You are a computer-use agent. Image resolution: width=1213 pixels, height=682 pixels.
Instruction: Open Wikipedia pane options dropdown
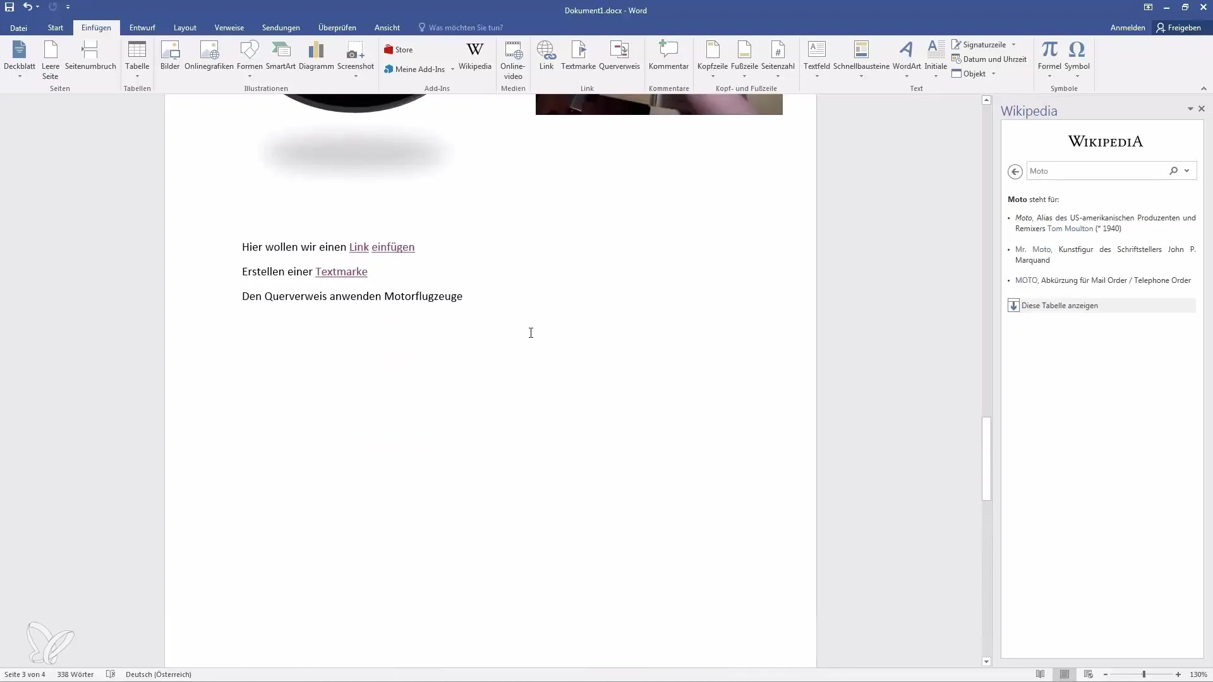click(1190, 109)
